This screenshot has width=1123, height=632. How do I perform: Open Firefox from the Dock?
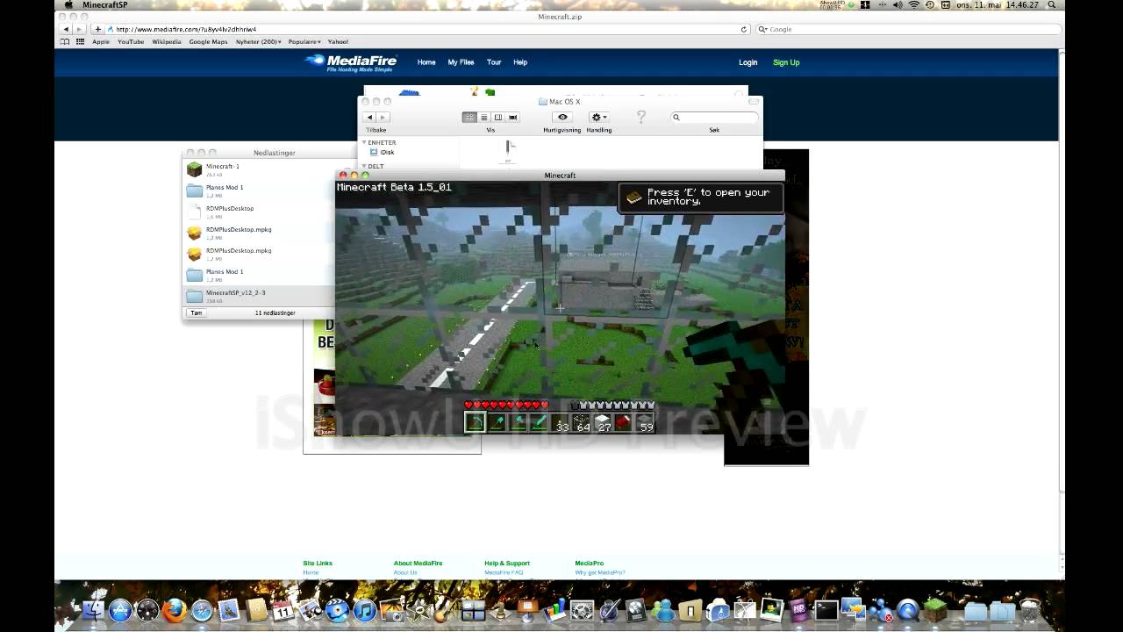click(x=175, y=609)
